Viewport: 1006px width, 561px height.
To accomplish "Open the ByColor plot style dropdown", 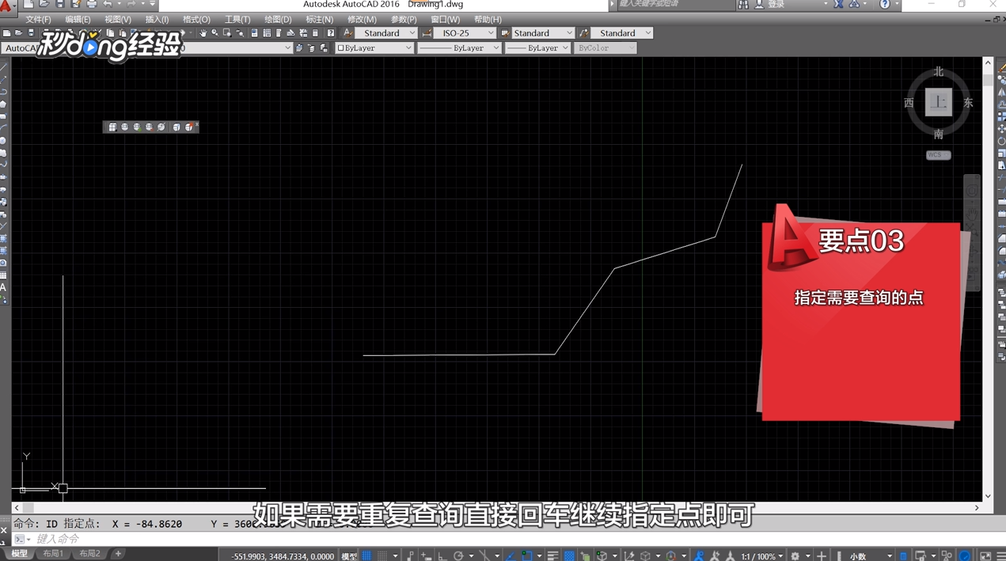I will point(605,48).
